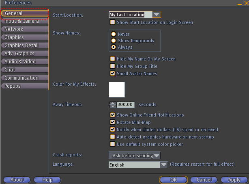Open the Color For My Effects swatch
Screen dimensions: 249x184
coord(117,89)
